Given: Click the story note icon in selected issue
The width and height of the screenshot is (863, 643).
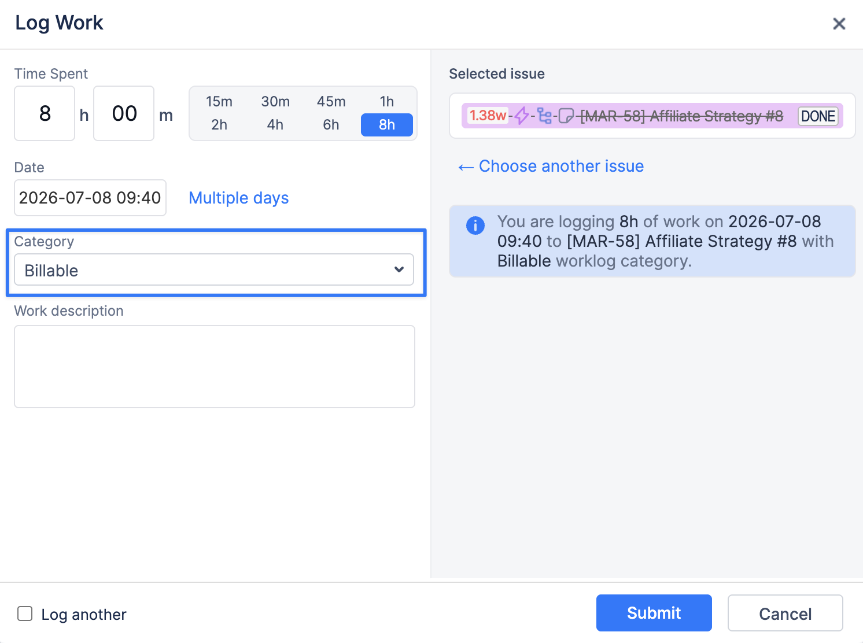Looking at the screenshot, I should click(x=566, y=116).
